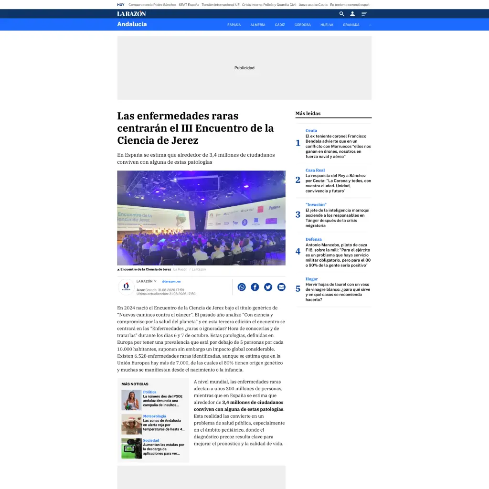Screen dimensions: 489x489
Task: Open SEAT España trending topic
Action: coord(189,5)
